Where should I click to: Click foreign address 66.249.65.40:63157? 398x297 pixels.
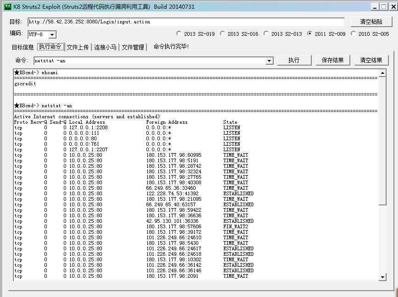click(x=171, y=204)
